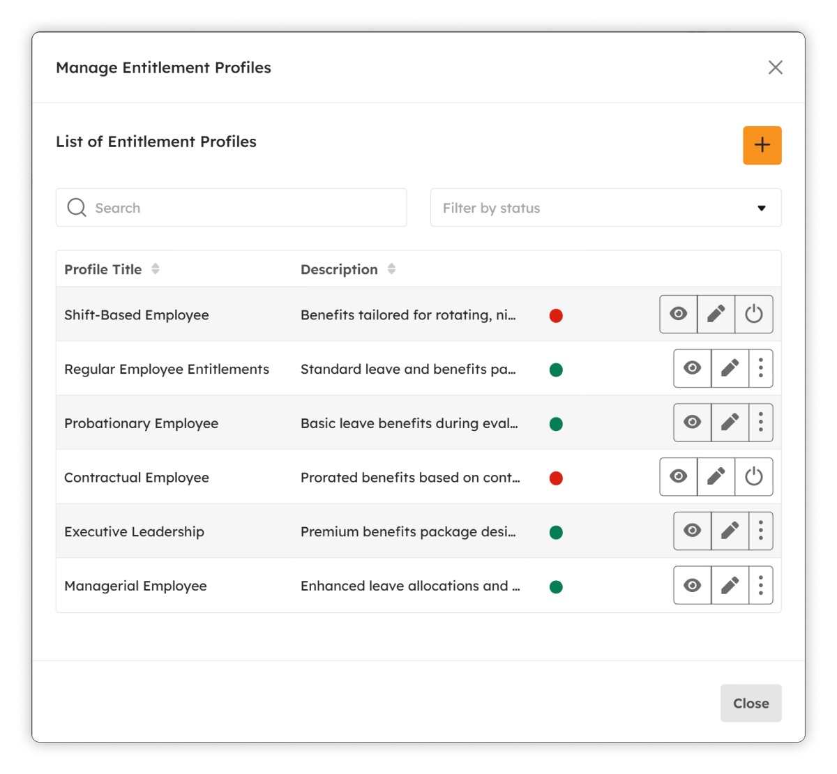This screenshot has width=837, height=774.
Task: Click description 'Benefits tailored for rotating, ni…'
Action: (x=409, y=315)
